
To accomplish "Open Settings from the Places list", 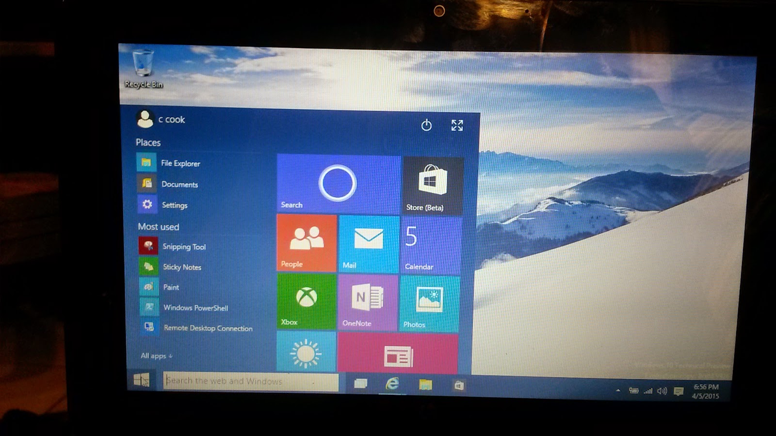I will click(163, 204).
